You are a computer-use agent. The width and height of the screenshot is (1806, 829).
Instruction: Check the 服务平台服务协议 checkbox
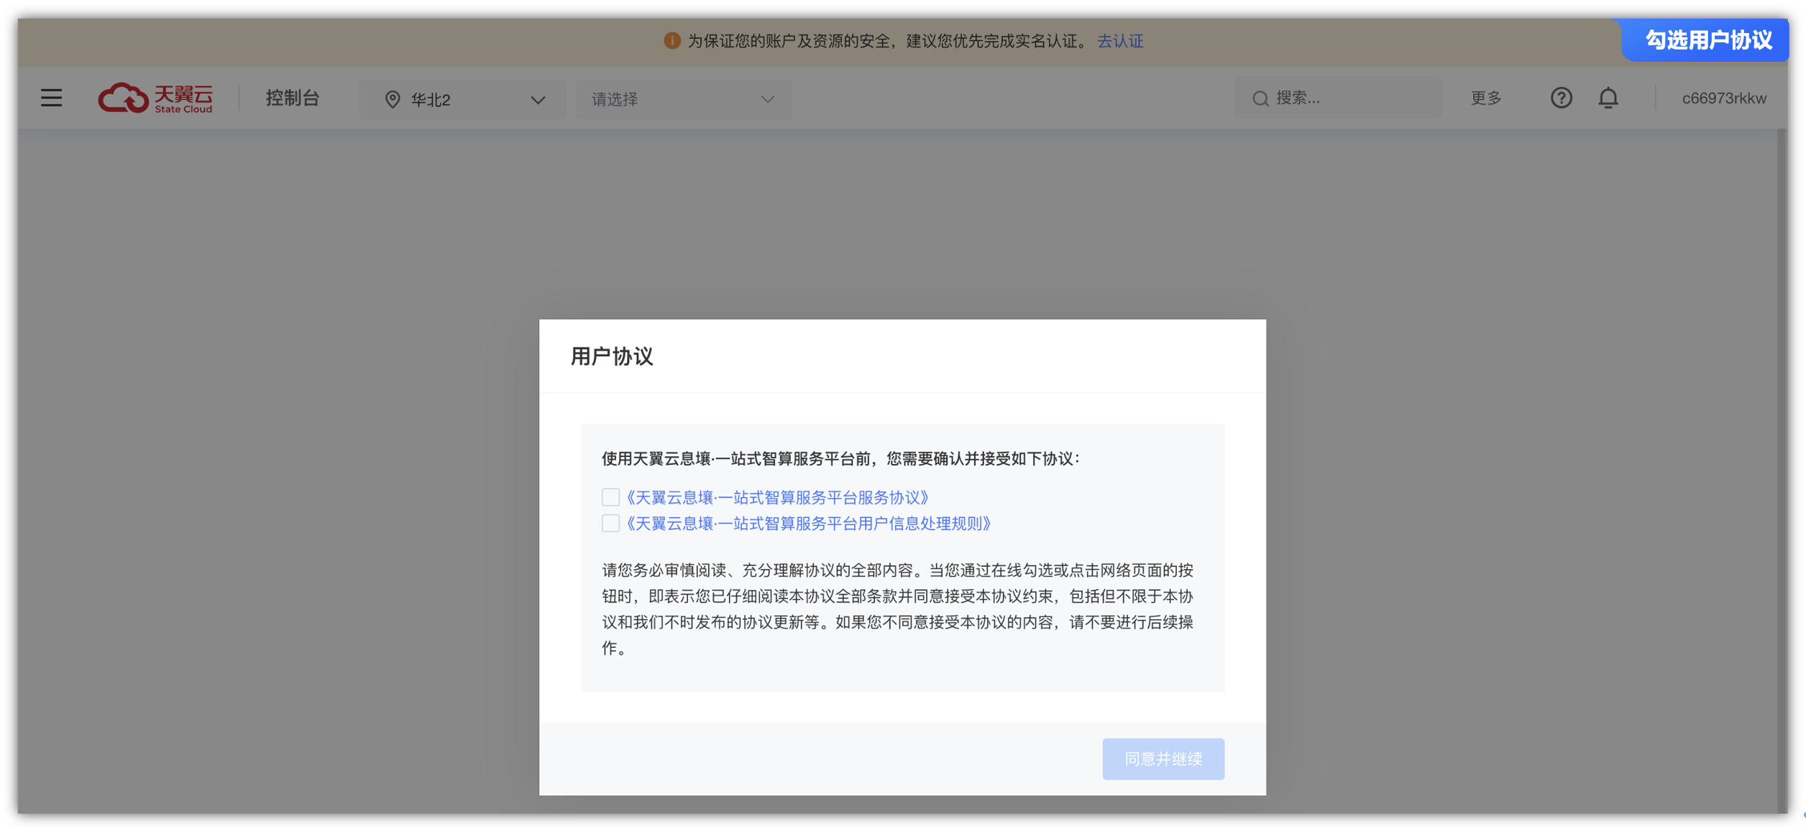610,497
